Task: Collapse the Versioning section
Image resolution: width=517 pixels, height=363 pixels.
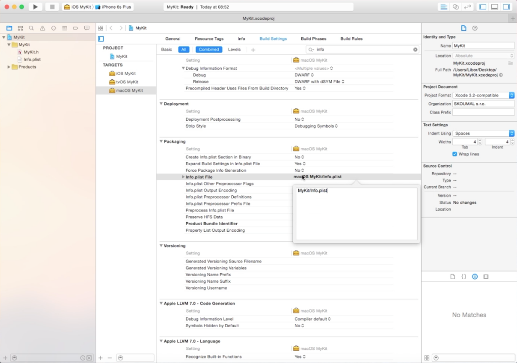Action: pyautogui.click(x=161, y=246)
